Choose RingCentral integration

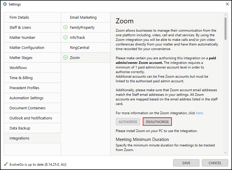[86, 47]
